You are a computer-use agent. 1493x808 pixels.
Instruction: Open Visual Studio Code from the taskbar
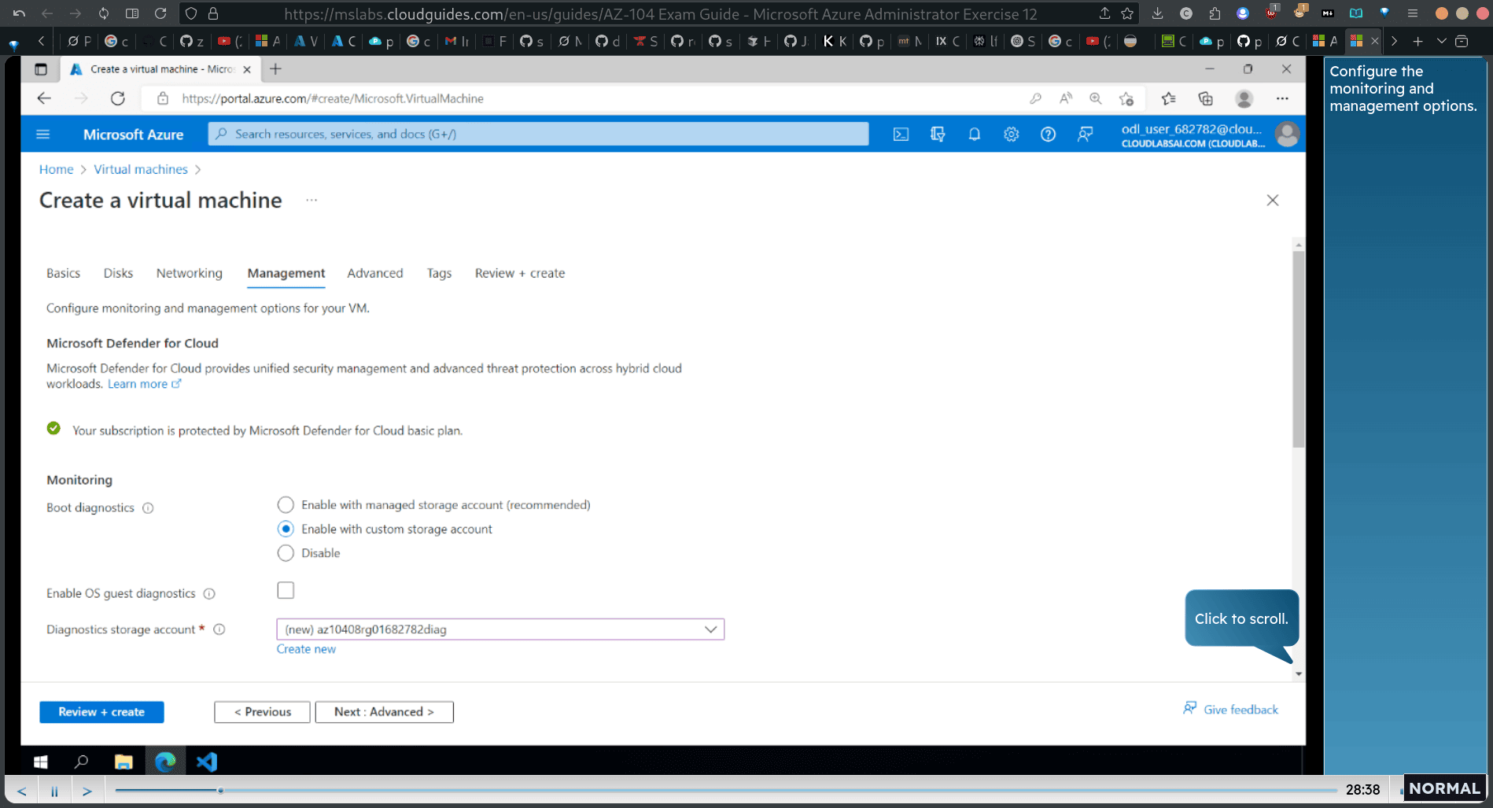click(x=207, y=762)
